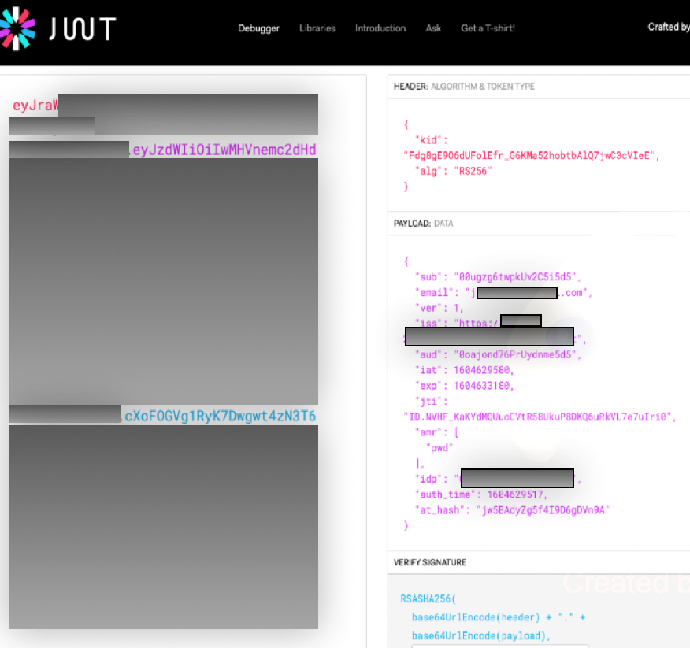The width and height of the screenshot is (690, 648).
Task: Click the purple eyJzdWIiOiIw payload token segment
Action: point(224,150)
